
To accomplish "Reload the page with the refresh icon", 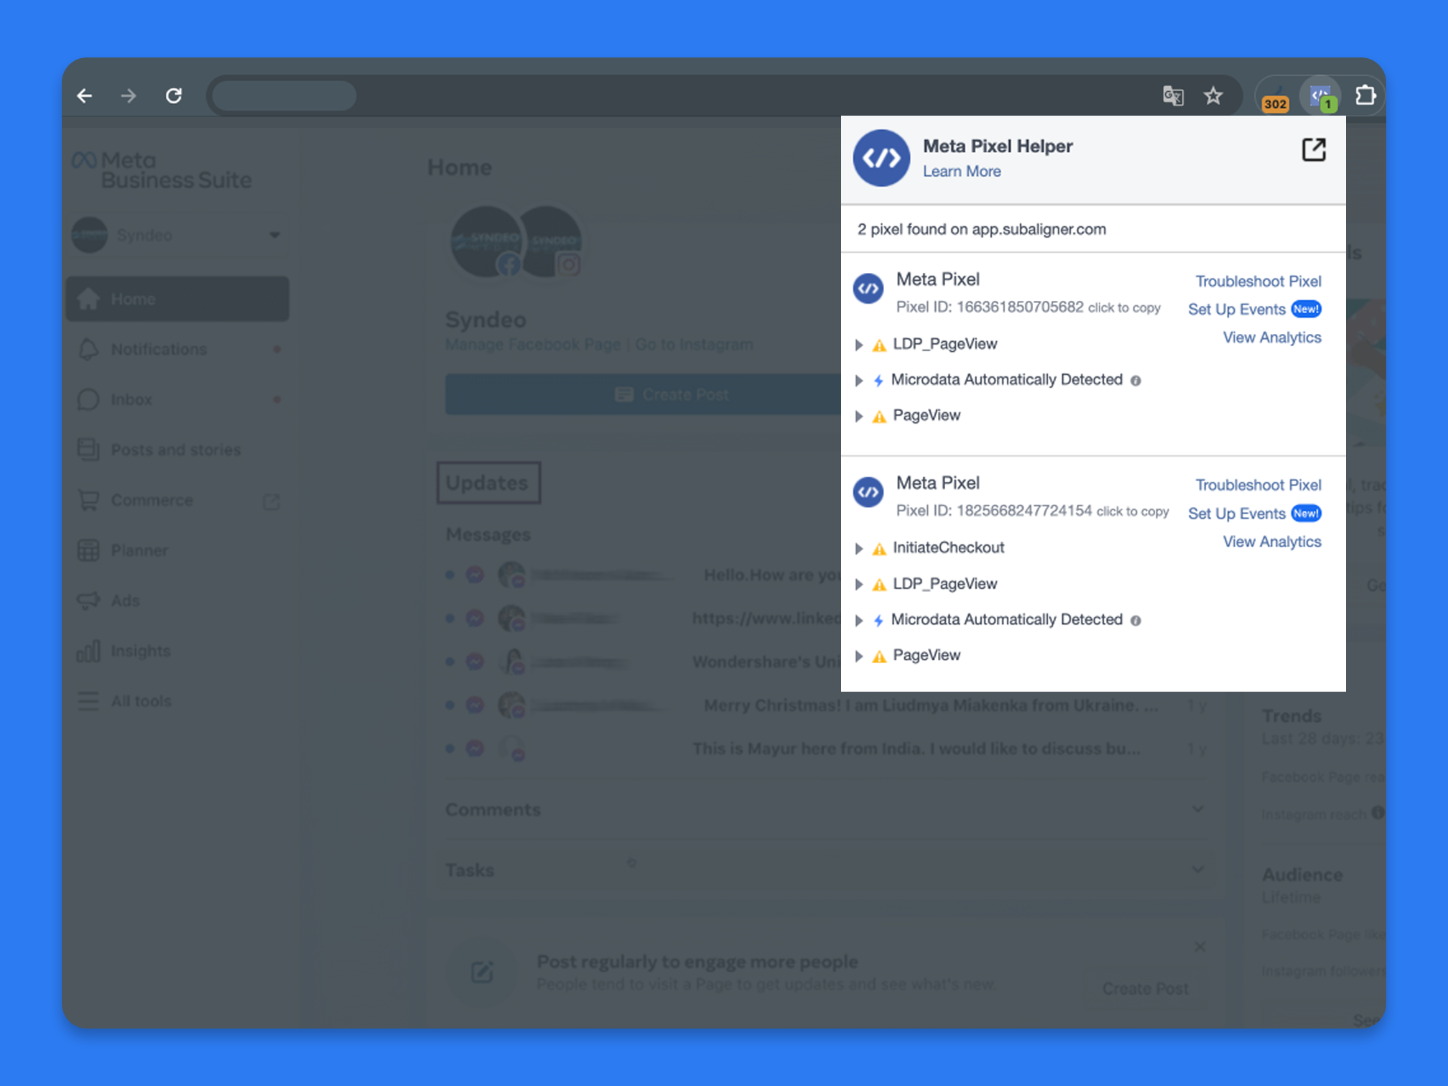I will pyautogui.click(x=174, y=96).
